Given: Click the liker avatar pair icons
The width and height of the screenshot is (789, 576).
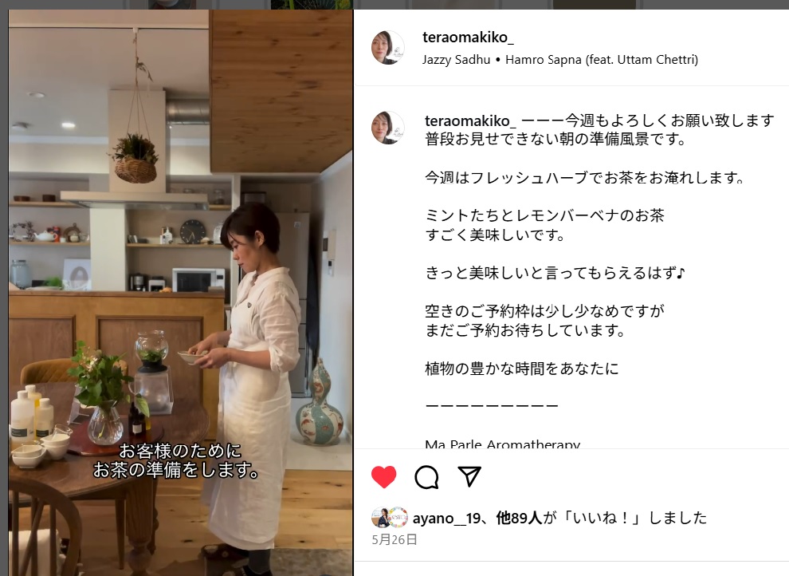Looking at the screenshot, I should 390,517.
